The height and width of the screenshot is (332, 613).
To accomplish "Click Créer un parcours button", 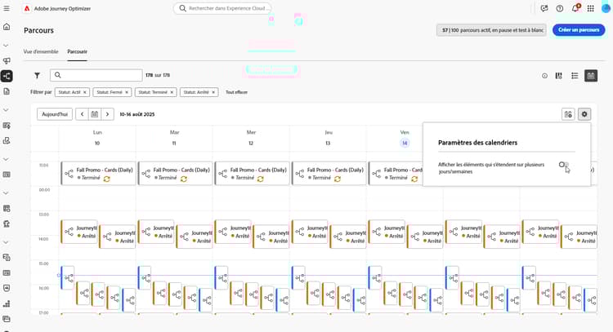I will coord(579,29).
